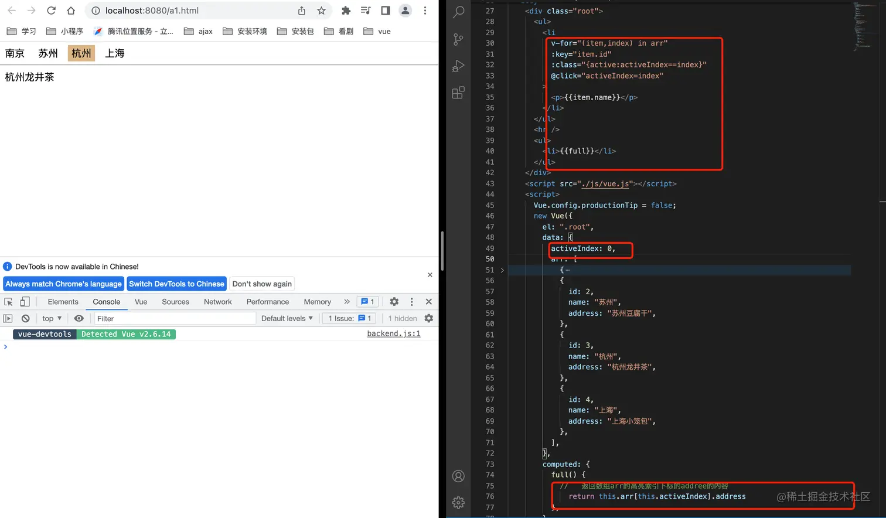Open console settings gear
This screenshot has height=518, width=886.
click(x=429, y=318)
